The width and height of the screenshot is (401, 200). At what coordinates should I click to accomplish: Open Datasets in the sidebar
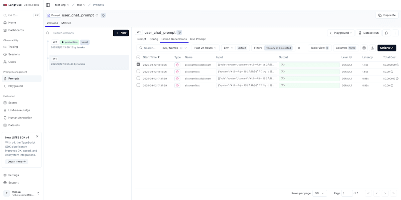(x=22, y=125)
